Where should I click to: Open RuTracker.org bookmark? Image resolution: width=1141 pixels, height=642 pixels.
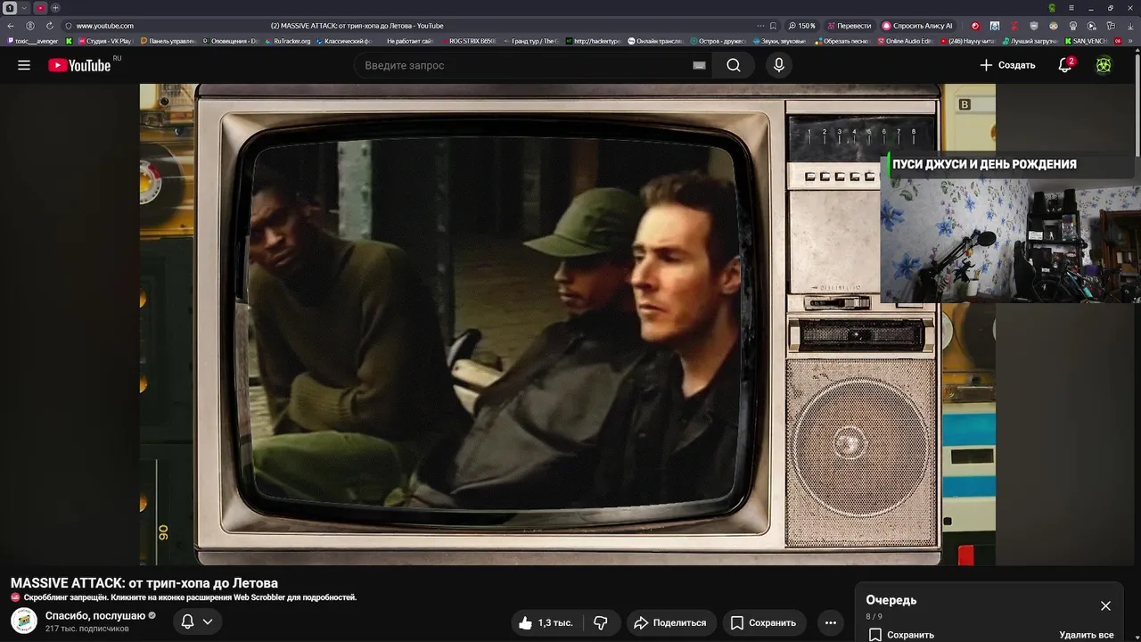click(x=288, y=41)
